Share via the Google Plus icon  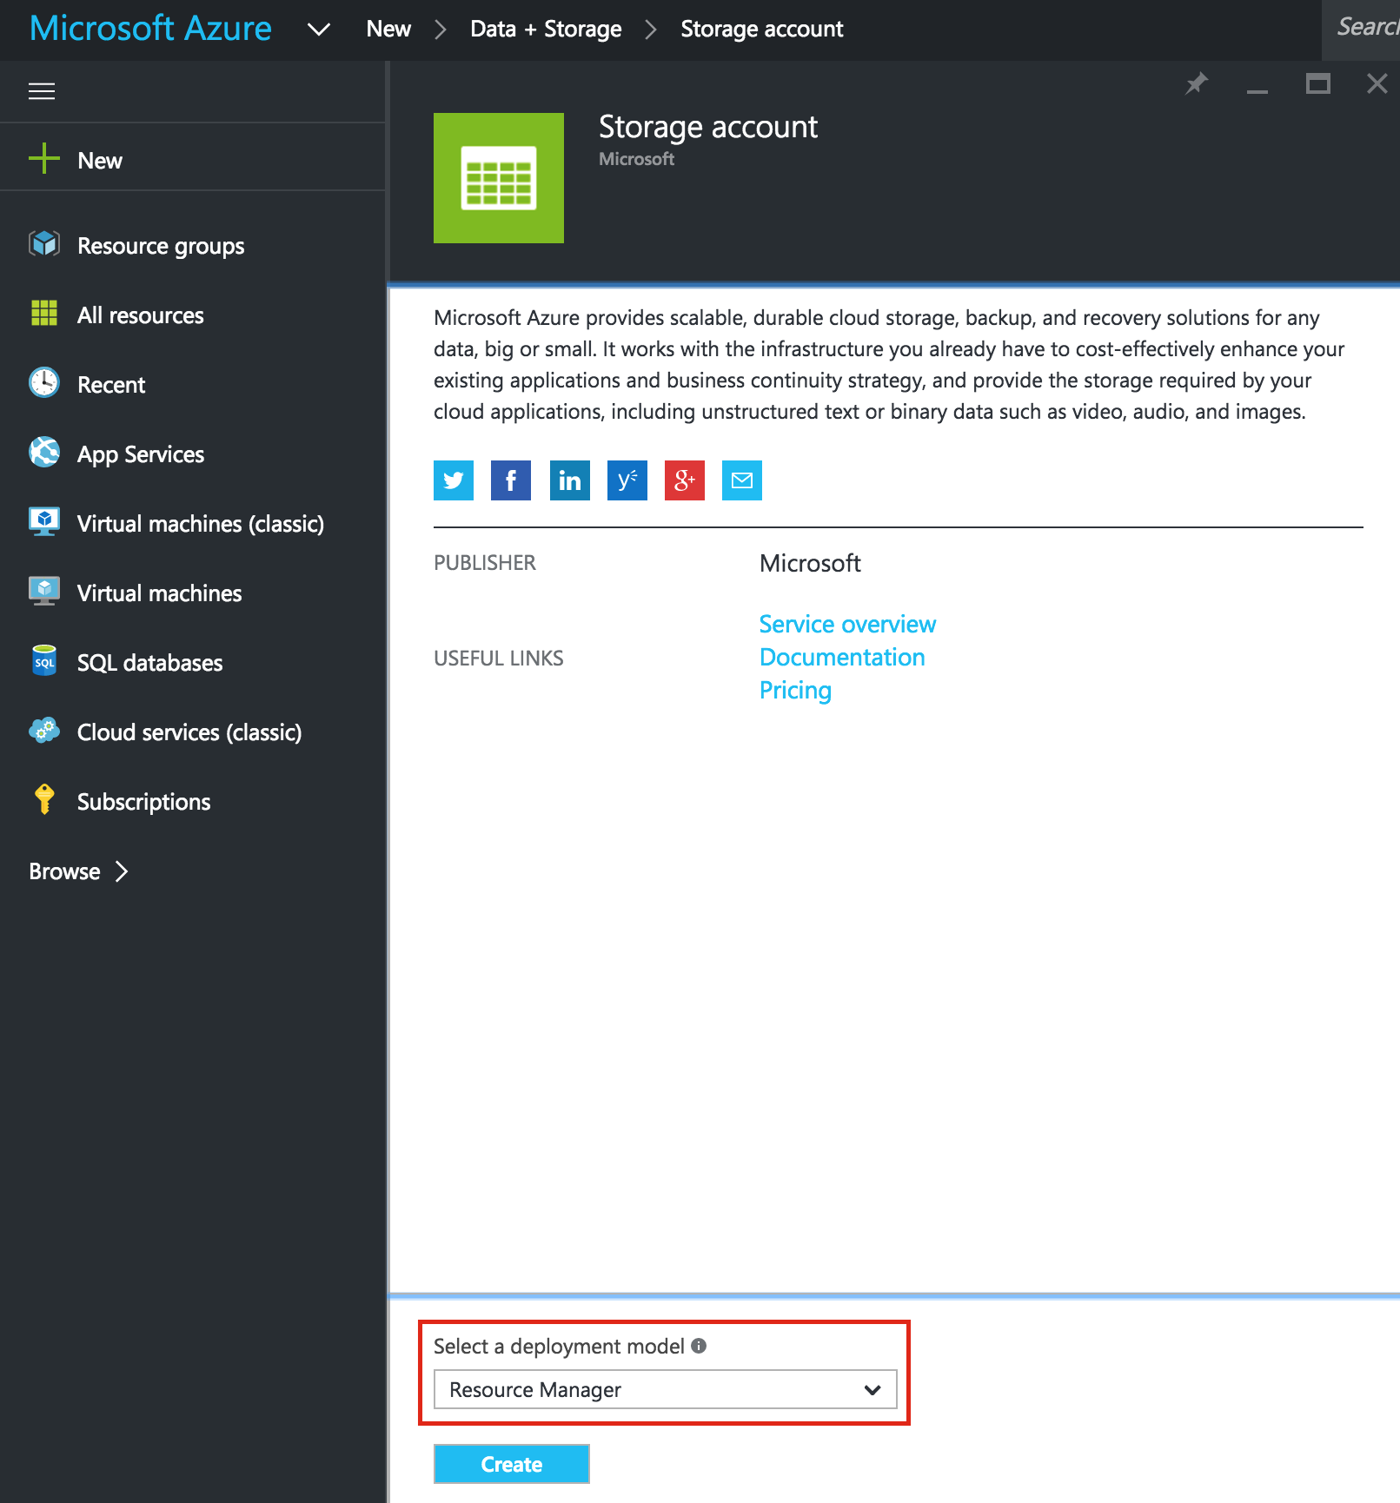point(685,480)
